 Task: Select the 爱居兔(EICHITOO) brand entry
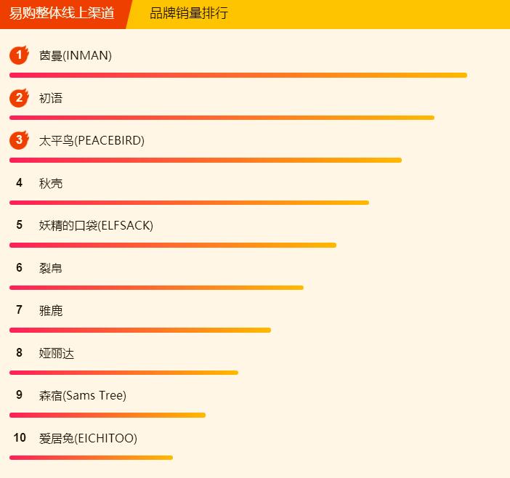pyautogui.click(x=88, y=438)
